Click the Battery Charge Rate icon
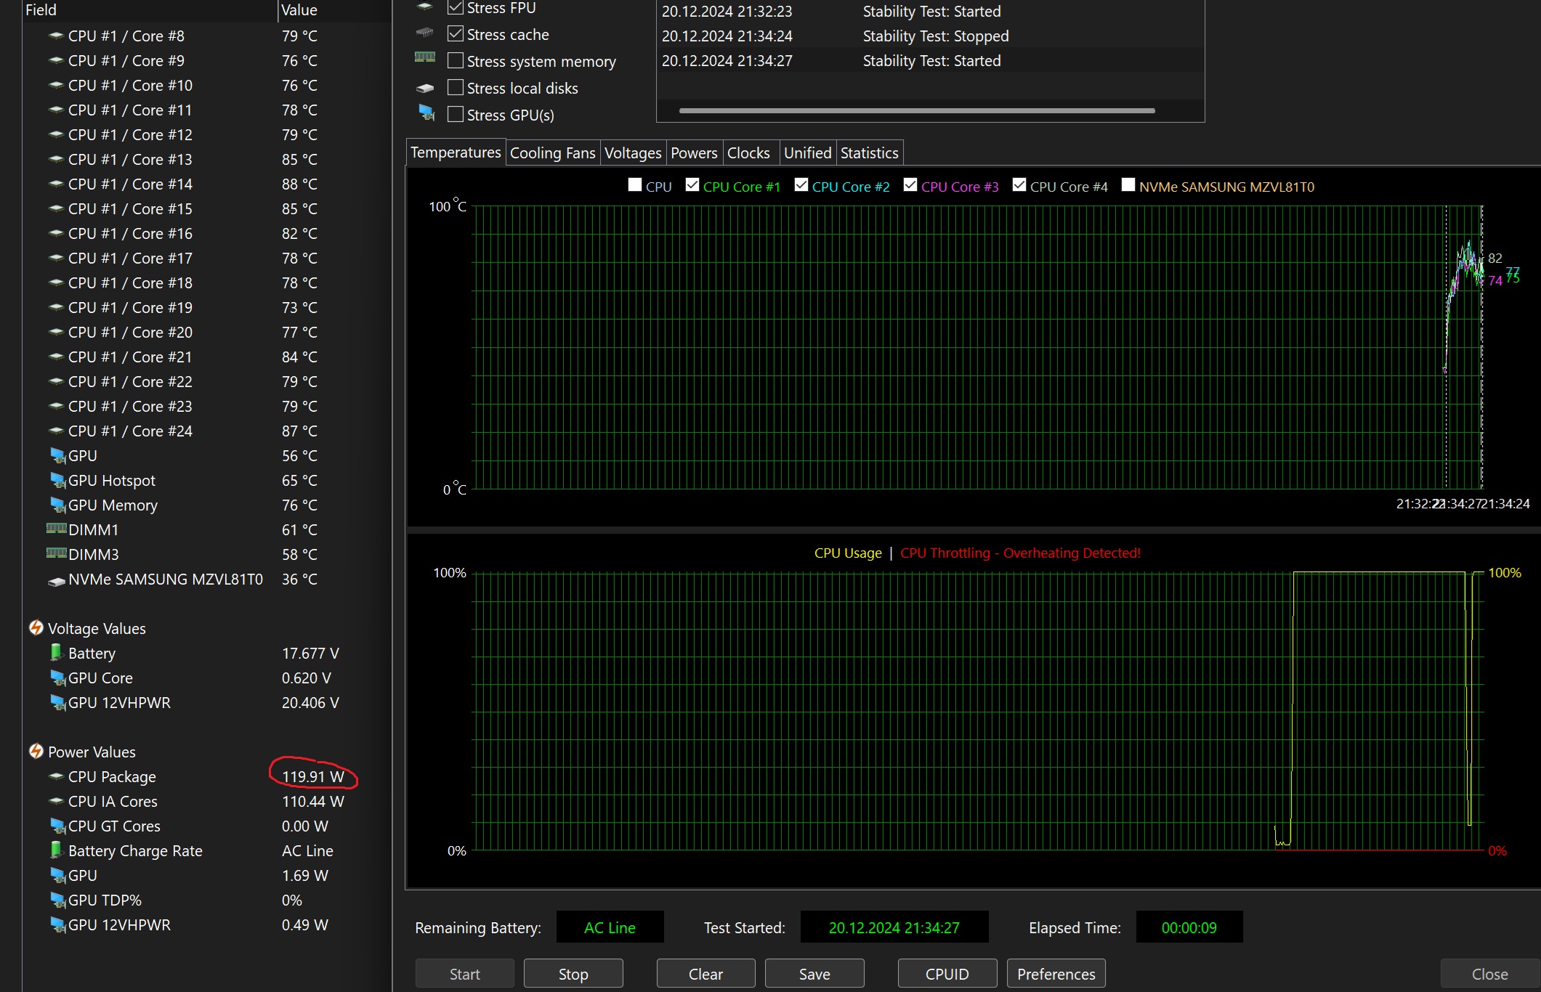The width and height of the screenshot is (1541, 992). click(56, 850)
